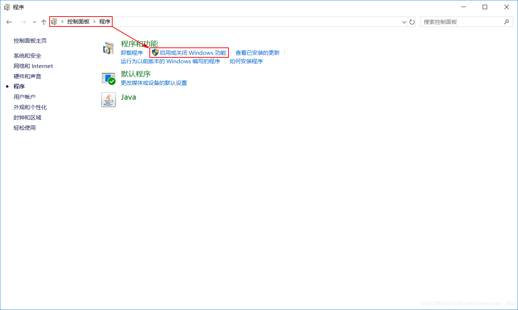This screenshot has height=310, width=518.
Task: Maximize the 程序 window
Action: click(x=485, y=7)
